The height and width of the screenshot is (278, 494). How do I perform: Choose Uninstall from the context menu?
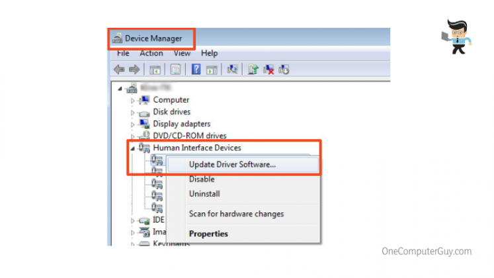(x=204, y=194)
